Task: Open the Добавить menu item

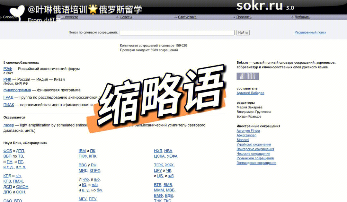Action: pos(302,17)
